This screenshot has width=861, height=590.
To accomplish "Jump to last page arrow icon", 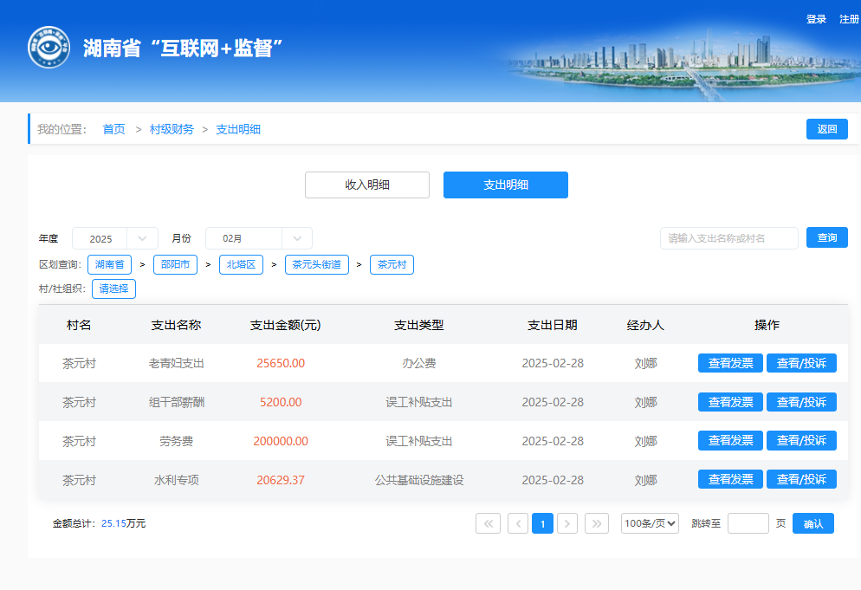I will (x=597, y=523).
